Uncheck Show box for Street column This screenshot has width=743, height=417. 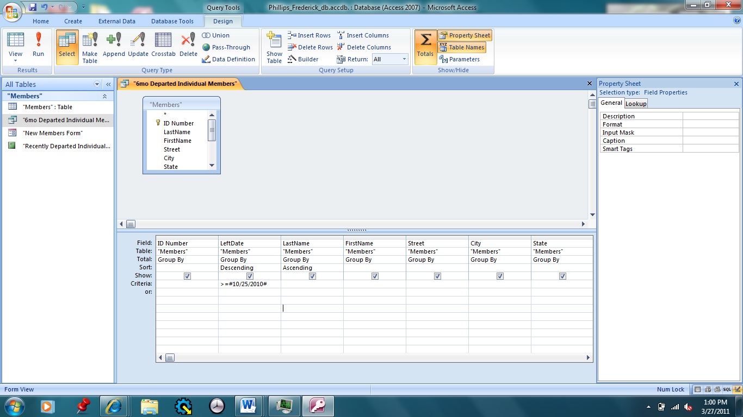(437, 276)
